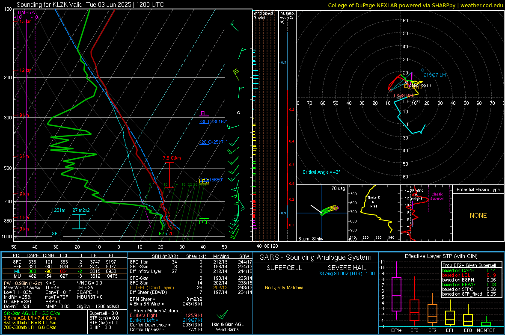Click the 'DCAPE = 881' value
The height and width of the screenshot is (335, 505).
18,302
